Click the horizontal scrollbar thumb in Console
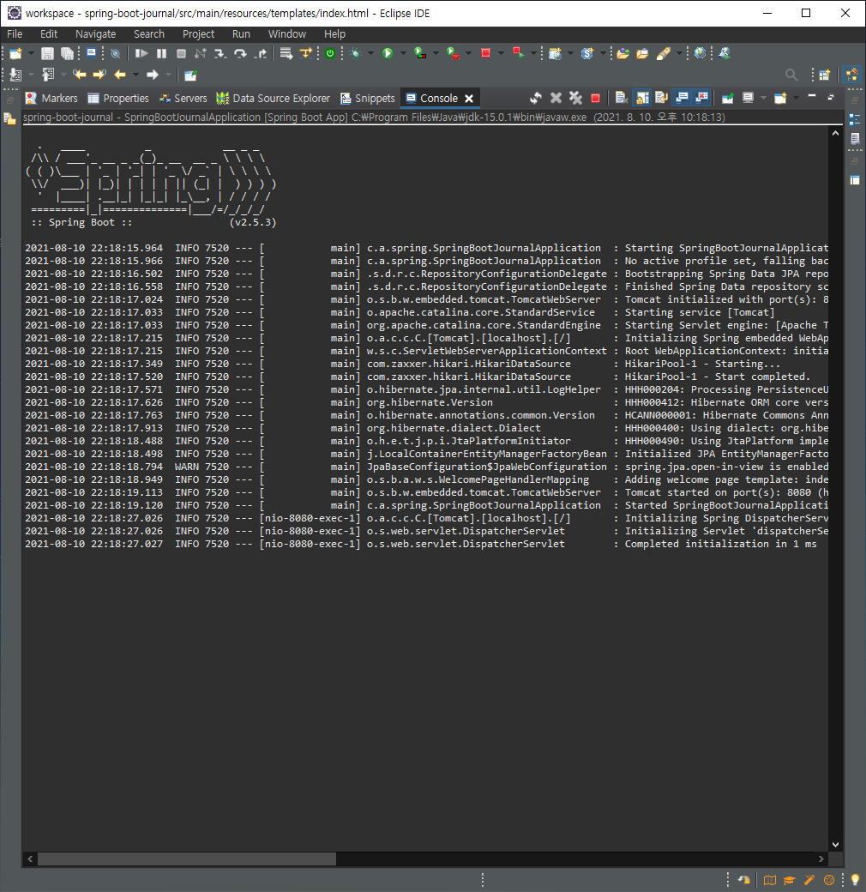Screen dimensions: 866x892 (x=187, y=859)
